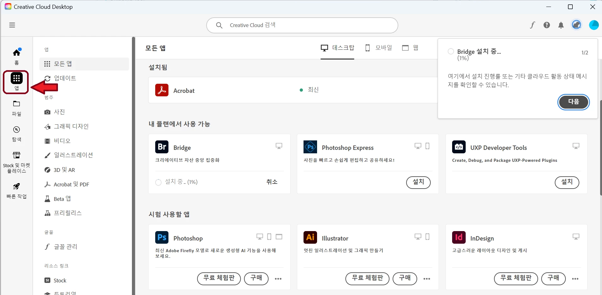Start InDesign 무료 체험판
This screenshot has width=602, height=295.
tap(516, 279)
